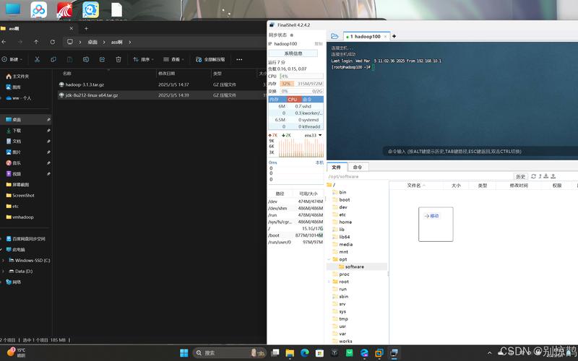Click the refresh icon in the remote file panel

(534, 176)
